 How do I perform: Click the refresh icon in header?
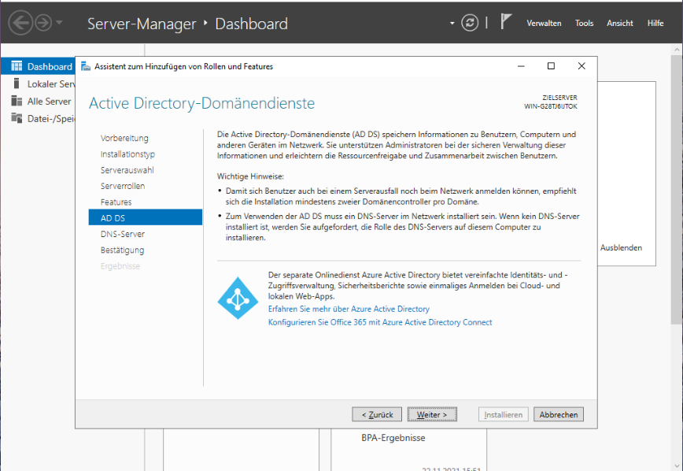pyautogui.click(x=470, y=23)
